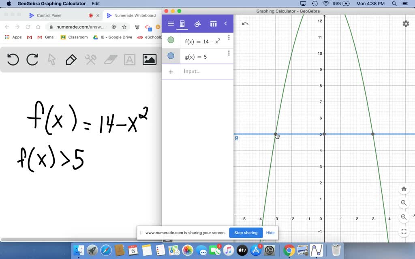This screenshot has width=415, height=259.
Task: Open the whiteboard Image insert tool
Action: click(149, 59)
